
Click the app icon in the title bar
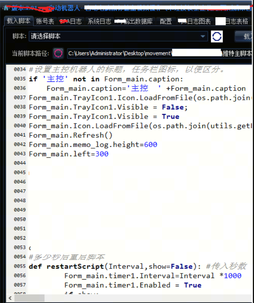click(x=6, y=7)
